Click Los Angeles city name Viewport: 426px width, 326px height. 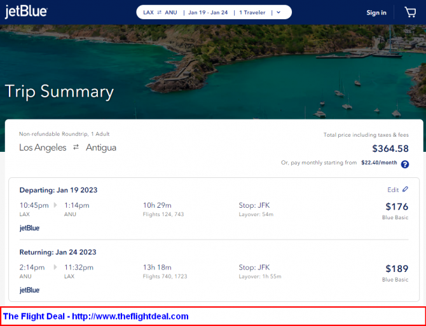[x=43, y=148]
